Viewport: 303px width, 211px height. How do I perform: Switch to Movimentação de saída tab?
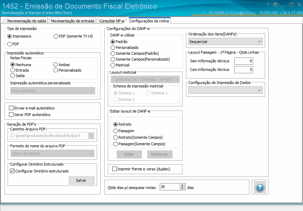pyautogui.click(x=27, y=21)
